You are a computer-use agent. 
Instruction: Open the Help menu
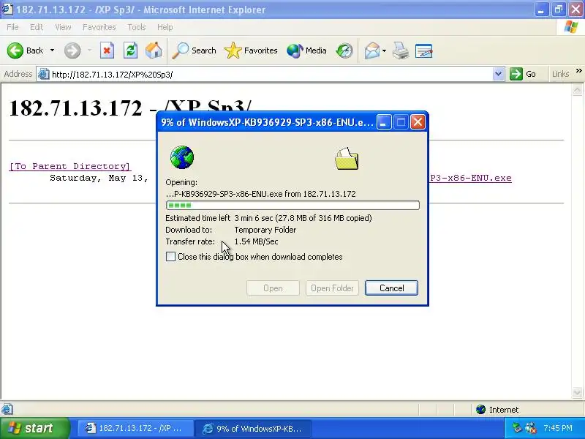[165, 27]
